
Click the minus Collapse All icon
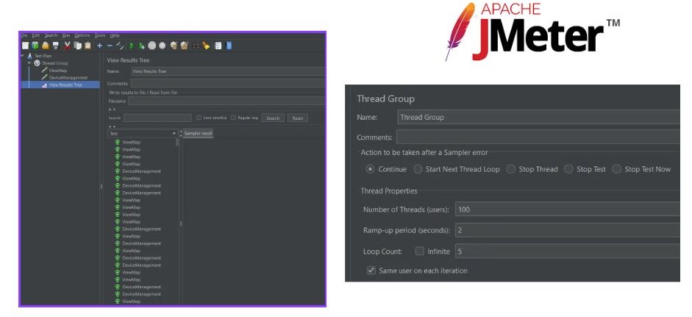point(110,46)
